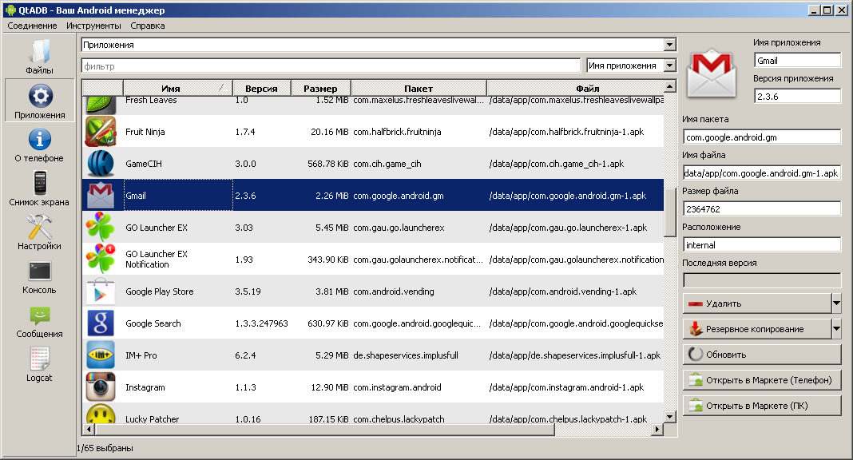Click the vertical scrollbar up arrow
This screenshot has height=460, width=853.
click(x=669, y=86)
